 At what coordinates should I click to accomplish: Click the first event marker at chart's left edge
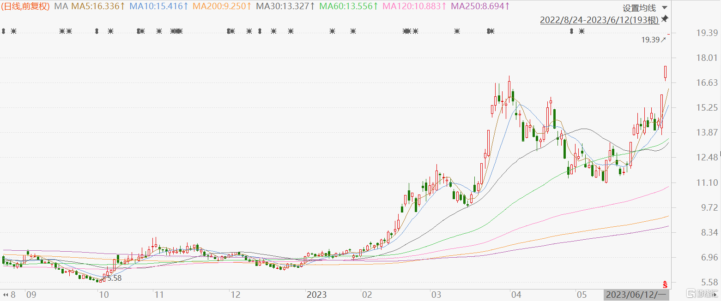coord(4,31)
